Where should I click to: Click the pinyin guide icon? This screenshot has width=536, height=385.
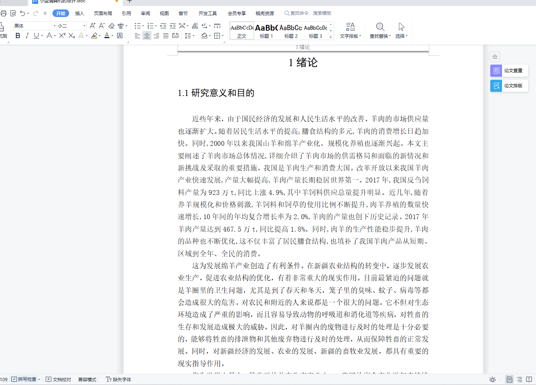[x=120, y=26]
